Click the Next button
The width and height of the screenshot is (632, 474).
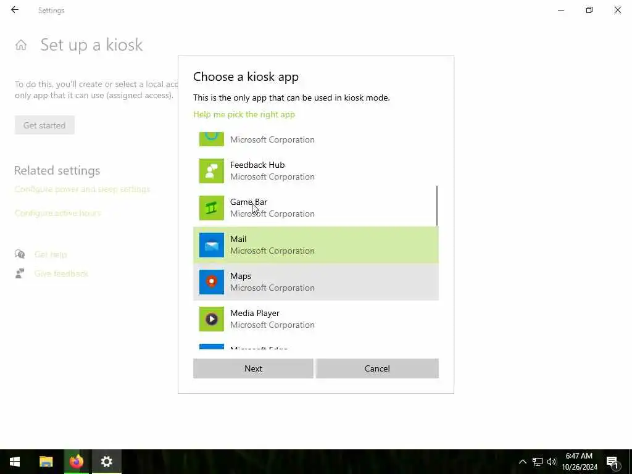pyautogui.click(x=253, y=368)
